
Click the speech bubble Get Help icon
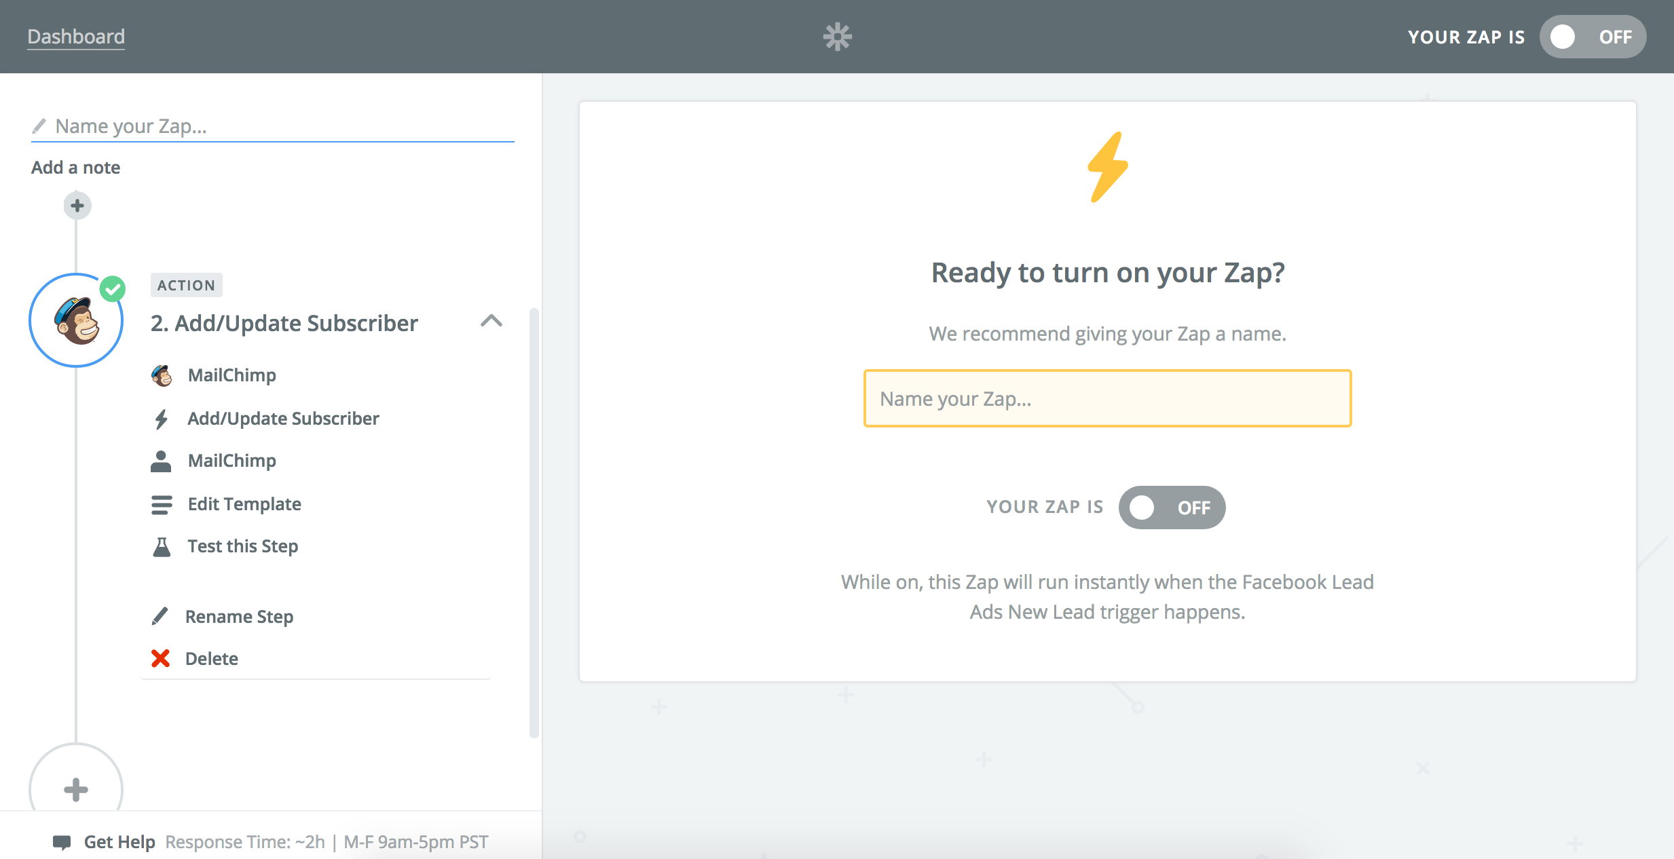[62, 842]
